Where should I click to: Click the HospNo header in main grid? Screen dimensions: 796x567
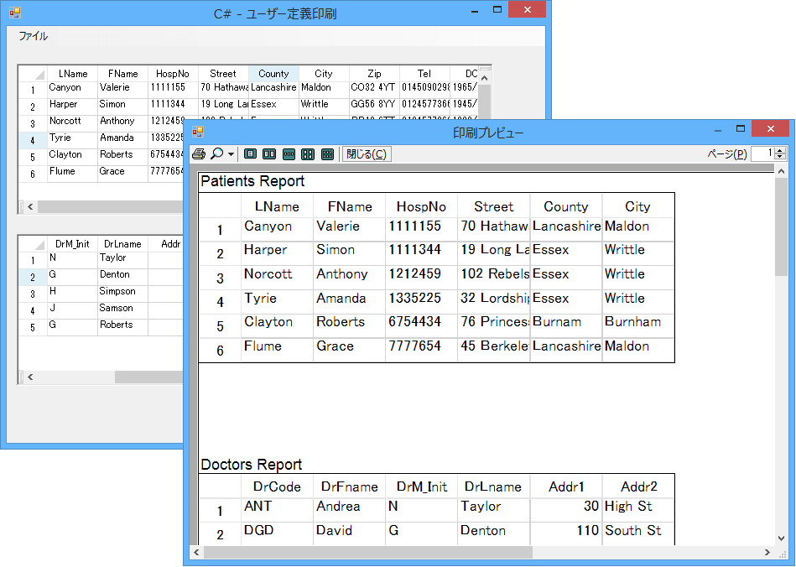click(173, 74)
